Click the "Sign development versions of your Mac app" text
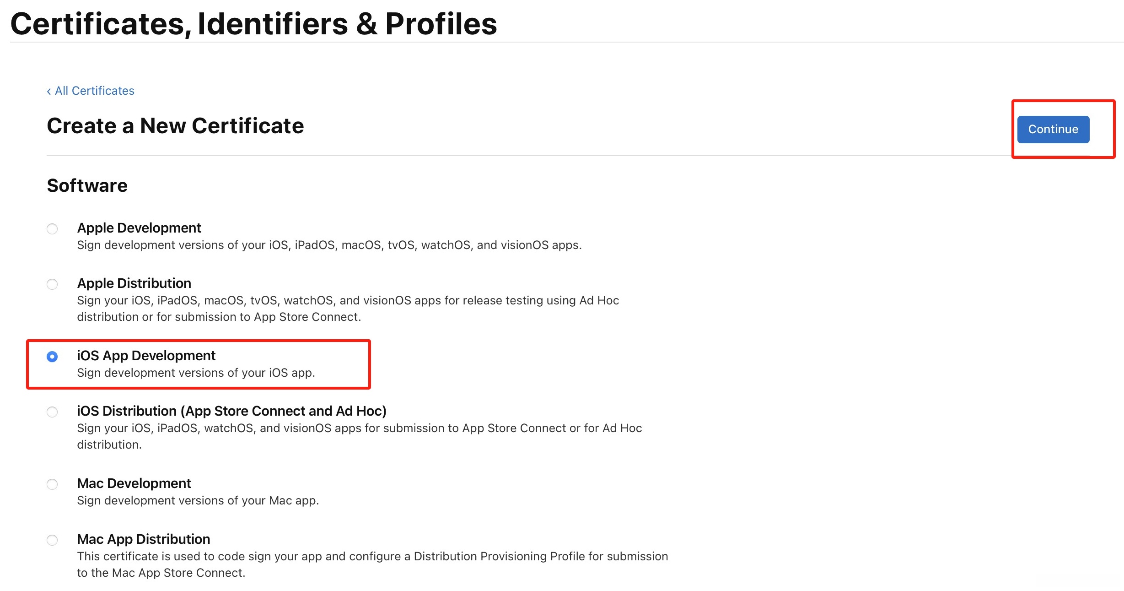 198,500
